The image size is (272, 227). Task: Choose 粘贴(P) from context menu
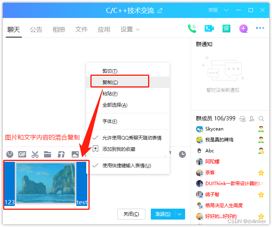128,94
